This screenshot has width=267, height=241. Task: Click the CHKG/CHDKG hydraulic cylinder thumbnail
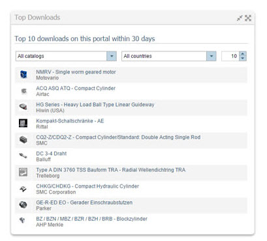[x=23, y=189]
